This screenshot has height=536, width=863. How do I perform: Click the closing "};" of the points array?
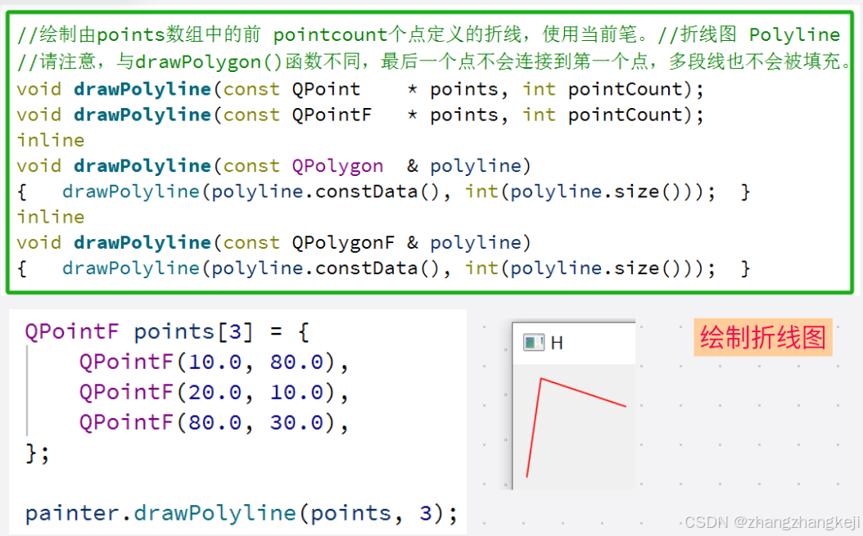pos(38,453)
